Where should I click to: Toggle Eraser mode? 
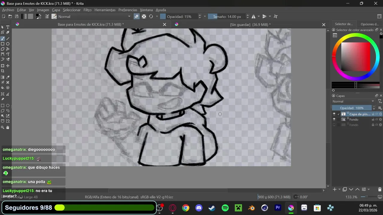pos(137,16)
